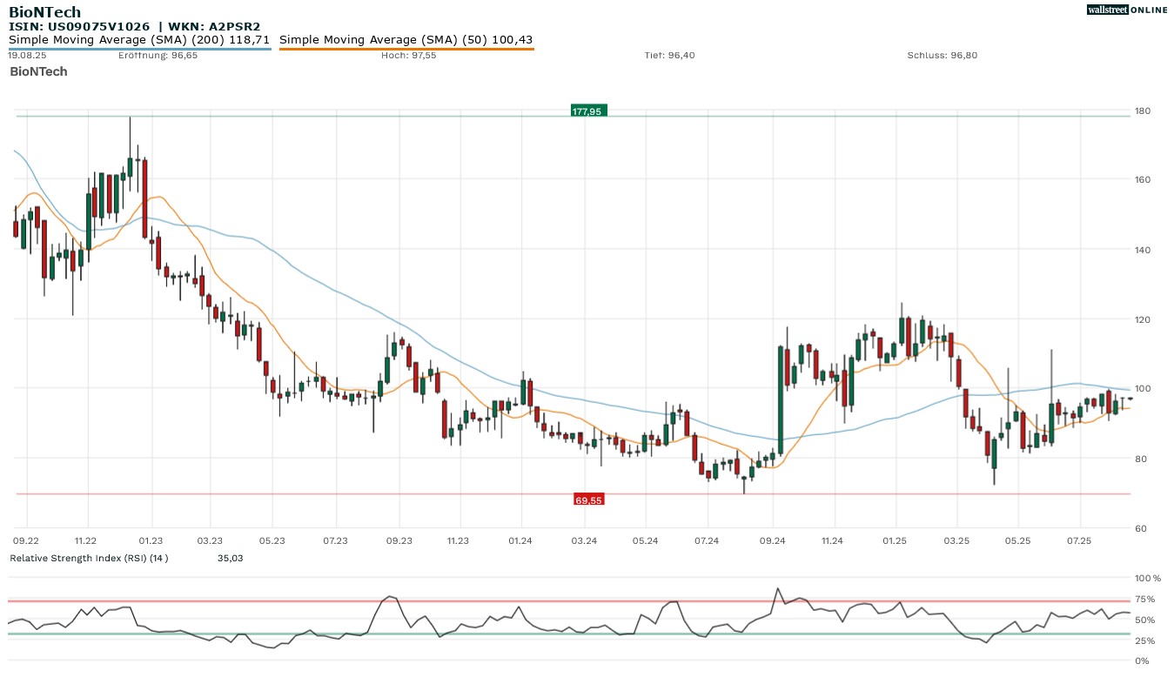
Task: Click the blue SMA 200 legend line
Action: coord(139,49)
